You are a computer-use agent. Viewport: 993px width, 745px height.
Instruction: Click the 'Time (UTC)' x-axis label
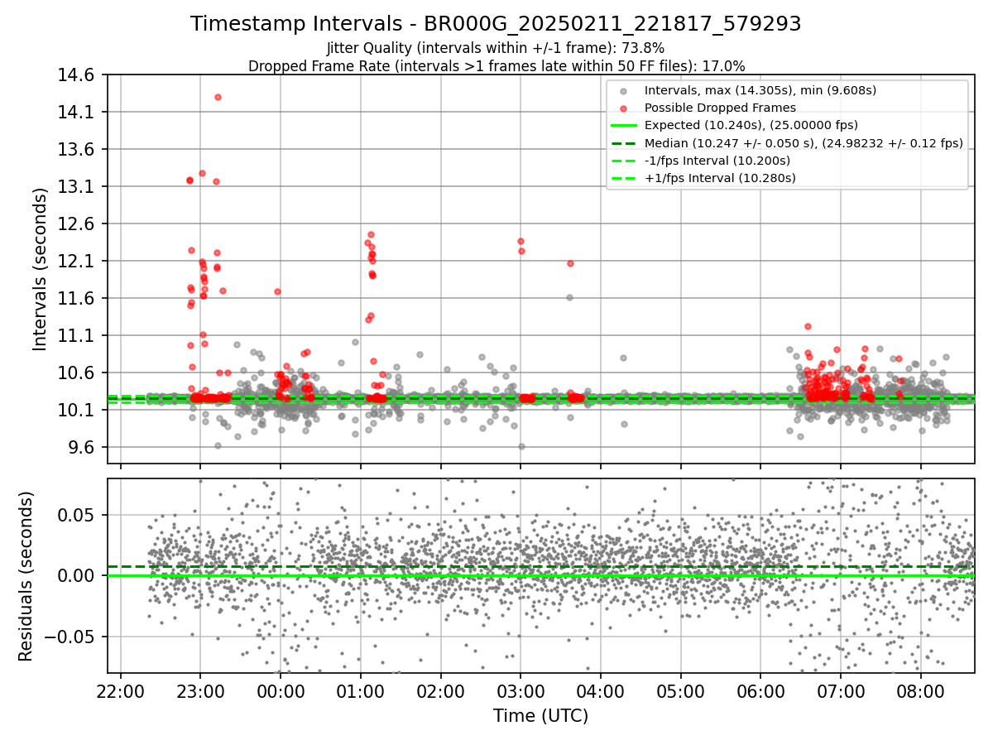540,716
